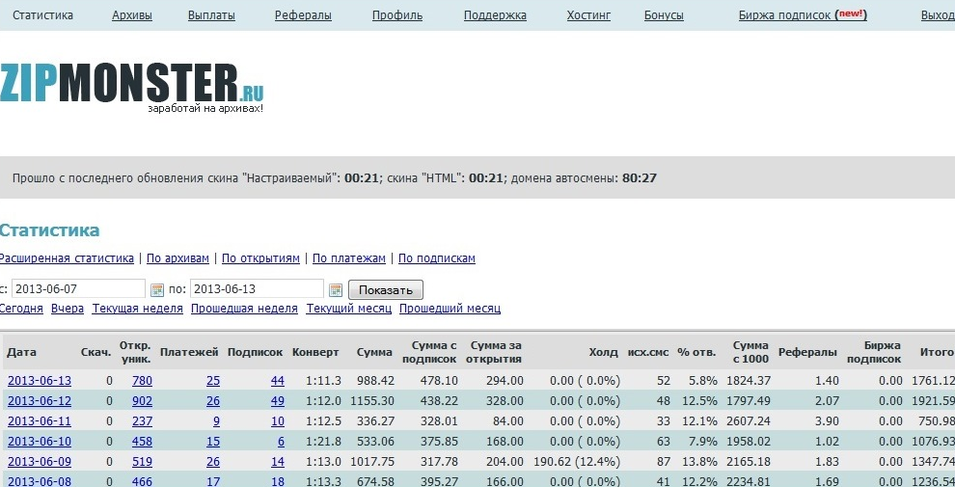Open the Статистика menu item

point(42,15)
